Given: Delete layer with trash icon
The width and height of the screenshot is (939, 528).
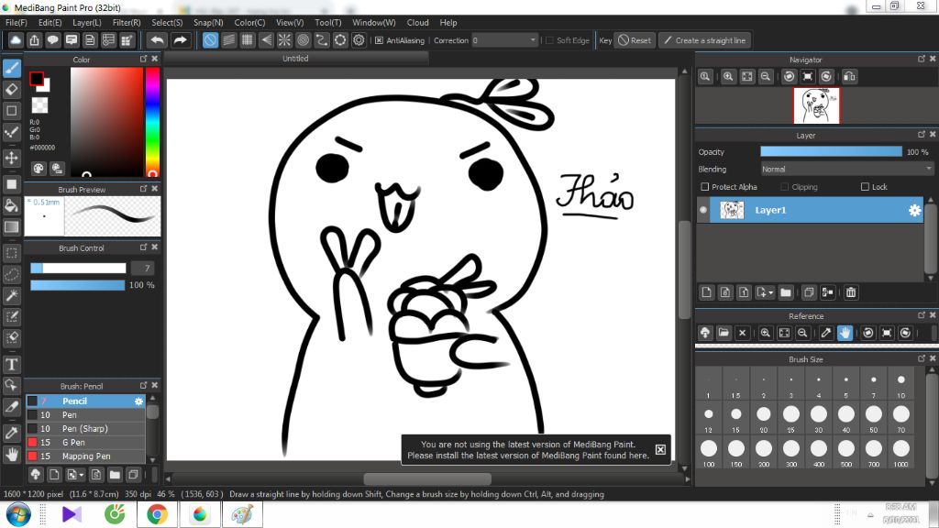Looking at the screenshot, I should pyautogui.click(x=851, y=292).
